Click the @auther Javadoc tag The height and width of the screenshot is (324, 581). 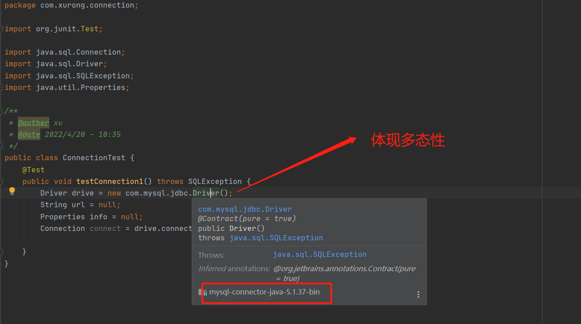34,123
